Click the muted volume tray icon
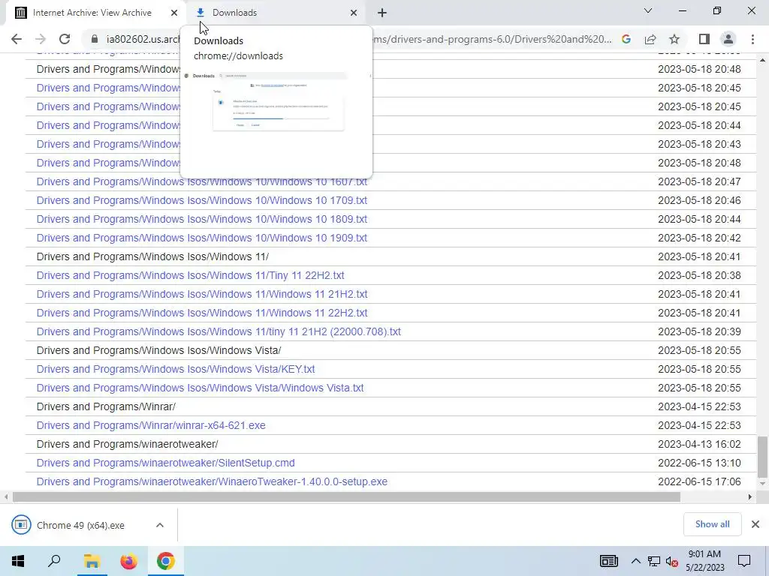Viewport: 769px width, 576px height. click(x=671, y=561)
